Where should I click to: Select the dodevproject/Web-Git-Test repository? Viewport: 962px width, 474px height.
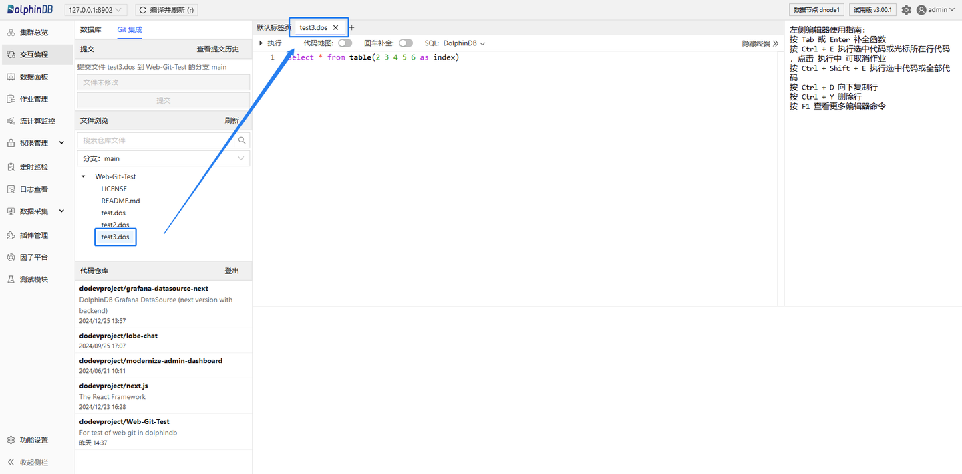pyautogui.click(x=164, y=432)
